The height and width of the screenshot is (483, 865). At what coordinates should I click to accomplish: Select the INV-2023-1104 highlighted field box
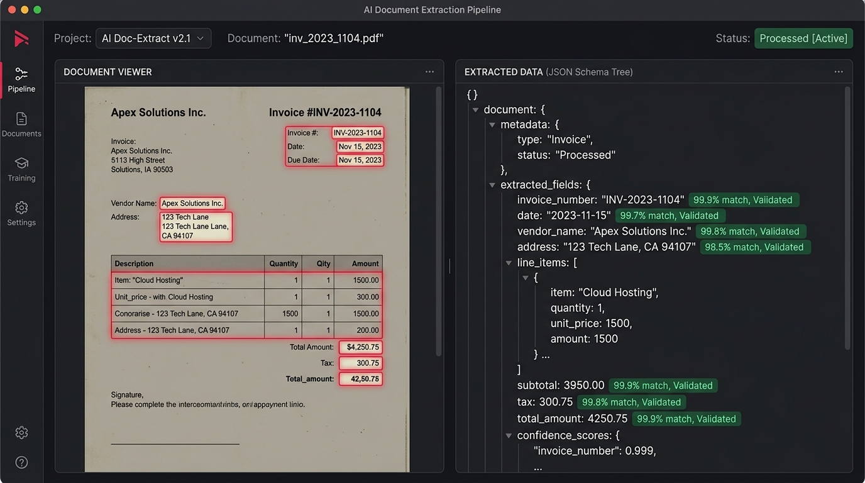358,133
